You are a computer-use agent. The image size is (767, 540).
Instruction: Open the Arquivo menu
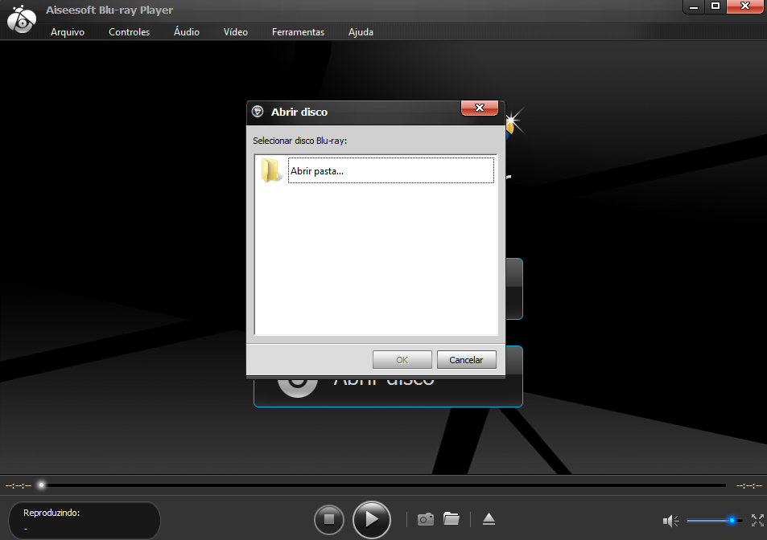coord(68,32)
